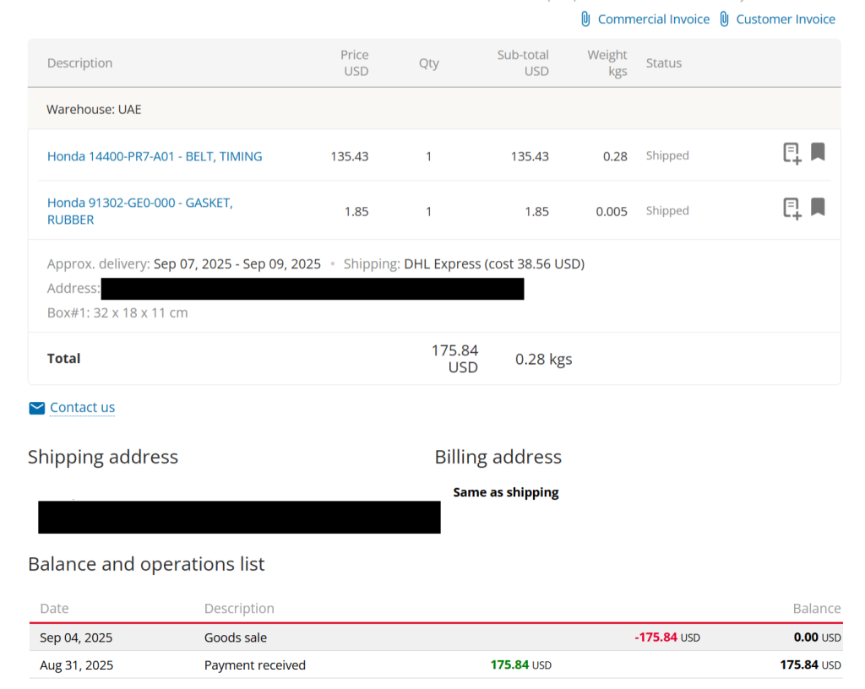Open Honda 91302-GE0-000 GASKET, RUBBER link

[x=139, y=211]
